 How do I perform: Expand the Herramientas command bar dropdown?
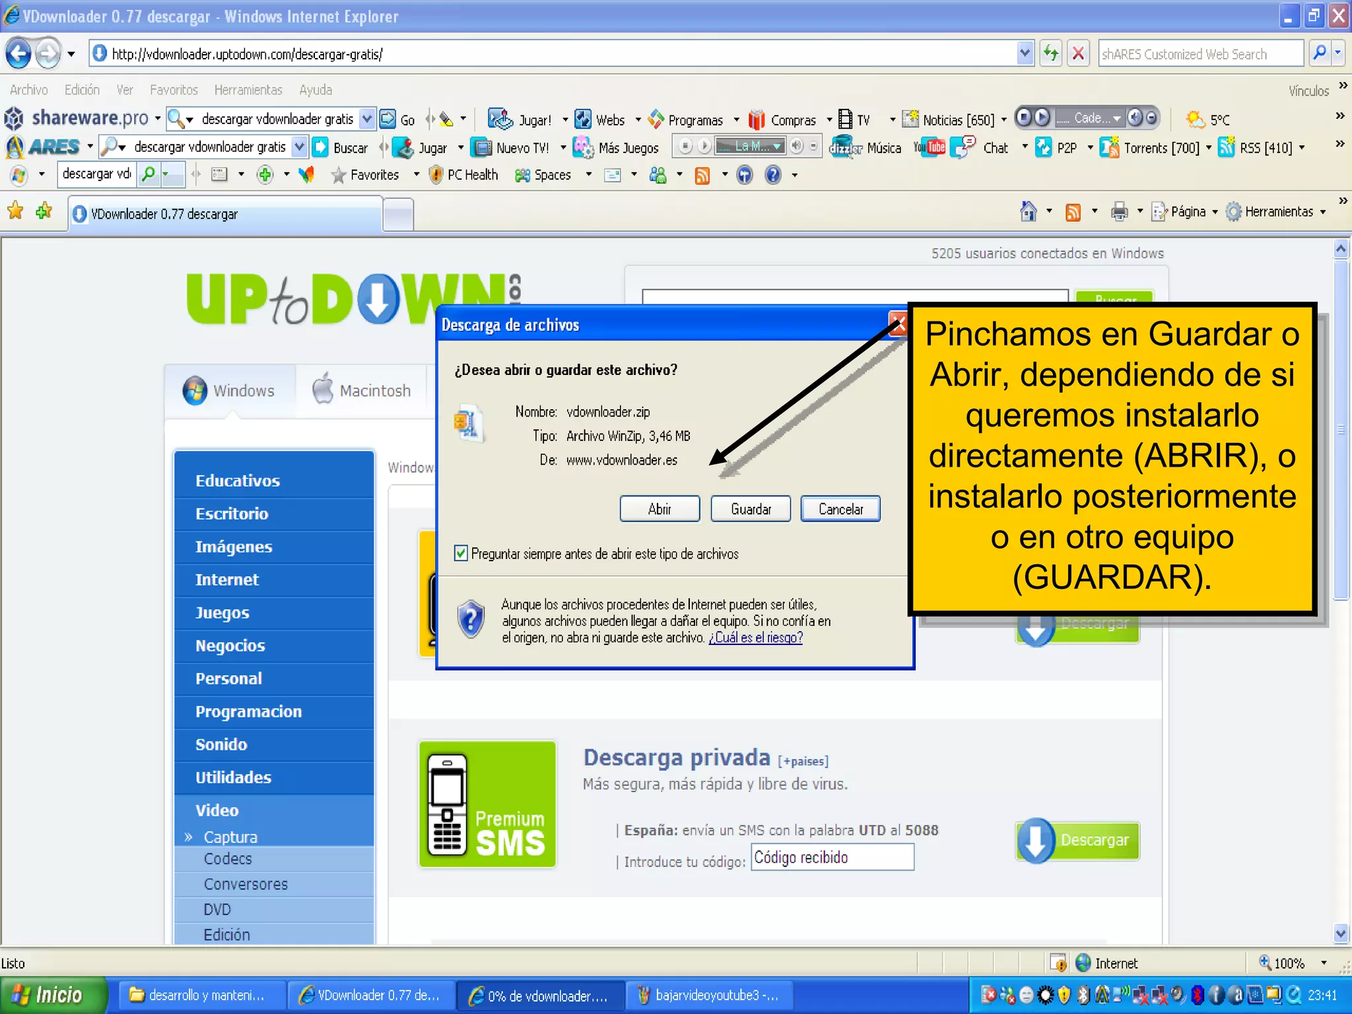[x=1323, y=213]
